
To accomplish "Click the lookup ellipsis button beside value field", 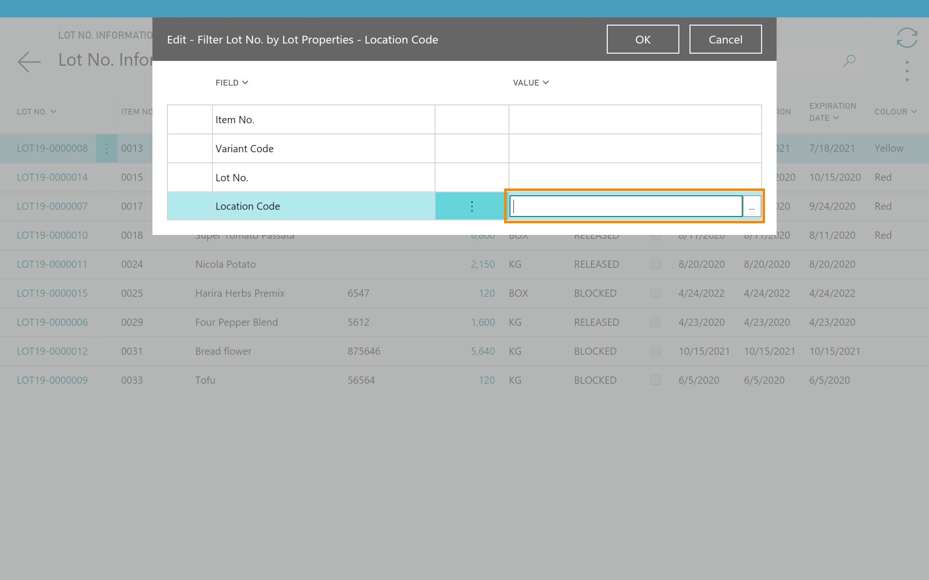I will click(751, 207).
